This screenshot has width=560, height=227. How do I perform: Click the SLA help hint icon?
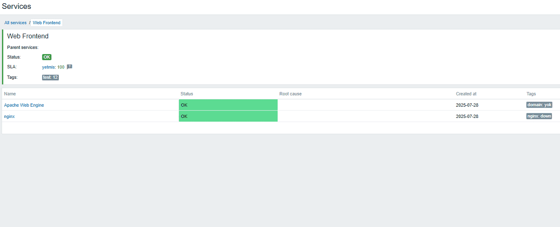pos(70,67)
